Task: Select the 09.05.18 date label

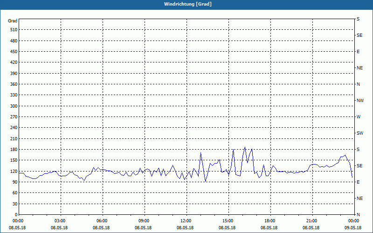Action: point(353,228)
